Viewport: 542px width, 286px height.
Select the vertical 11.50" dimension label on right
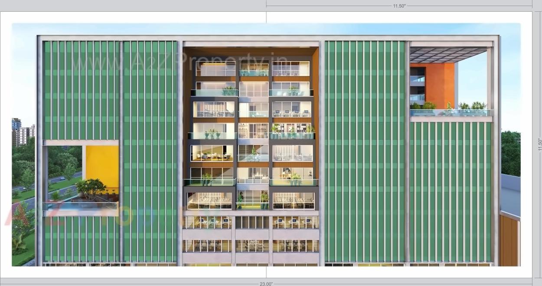pos(540,145)
